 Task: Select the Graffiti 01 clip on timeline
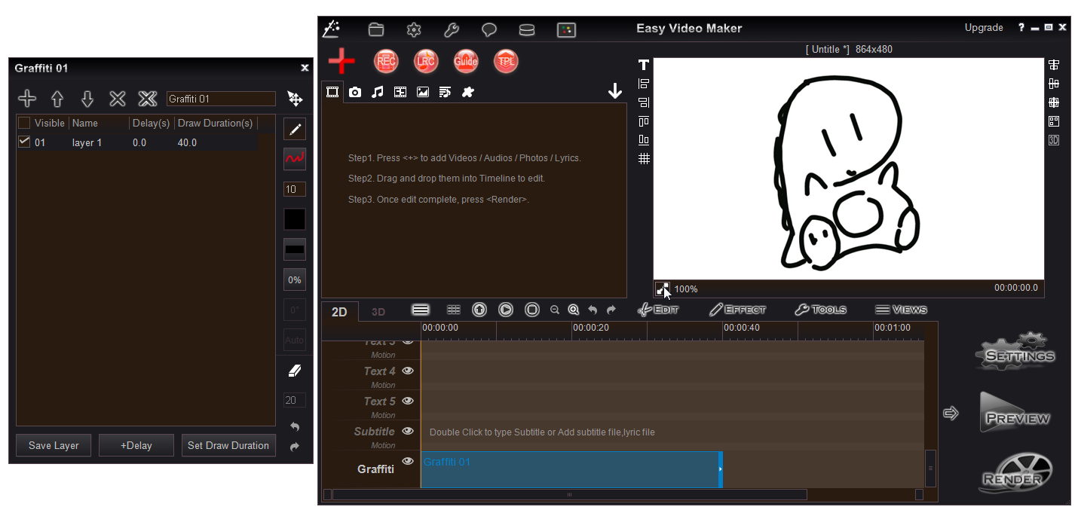pyautogui.click(x=571, y=469)
